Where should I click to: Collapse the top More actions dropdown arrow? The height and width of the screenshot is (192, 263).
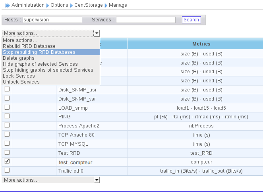point(97,33)
